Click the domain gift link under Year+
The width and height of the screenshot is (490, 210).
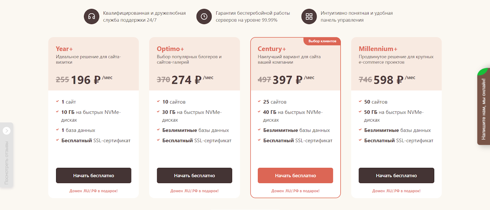coord(93,191)
